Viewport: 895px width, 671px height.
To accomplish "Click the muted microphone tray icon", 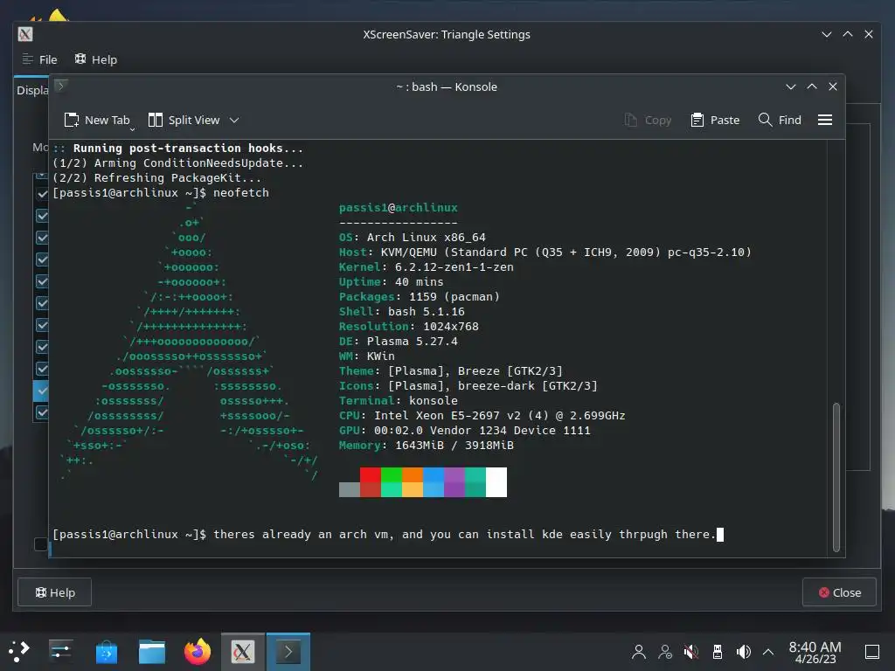I will [x=691, y=652].
